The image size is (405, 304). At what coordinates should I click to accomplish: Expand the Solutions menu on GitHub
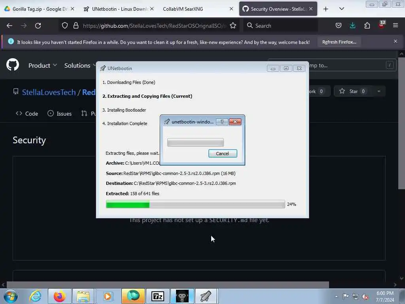point(80,65)
